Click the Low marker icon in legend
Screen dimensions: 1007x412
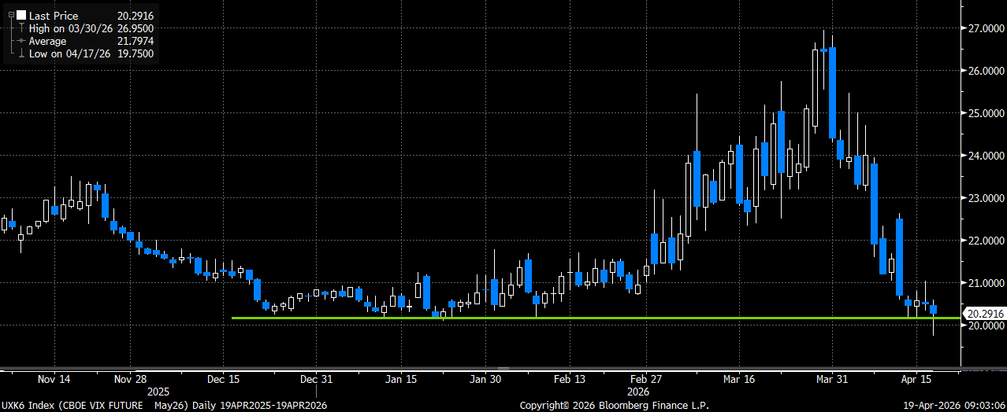[20, 53]
